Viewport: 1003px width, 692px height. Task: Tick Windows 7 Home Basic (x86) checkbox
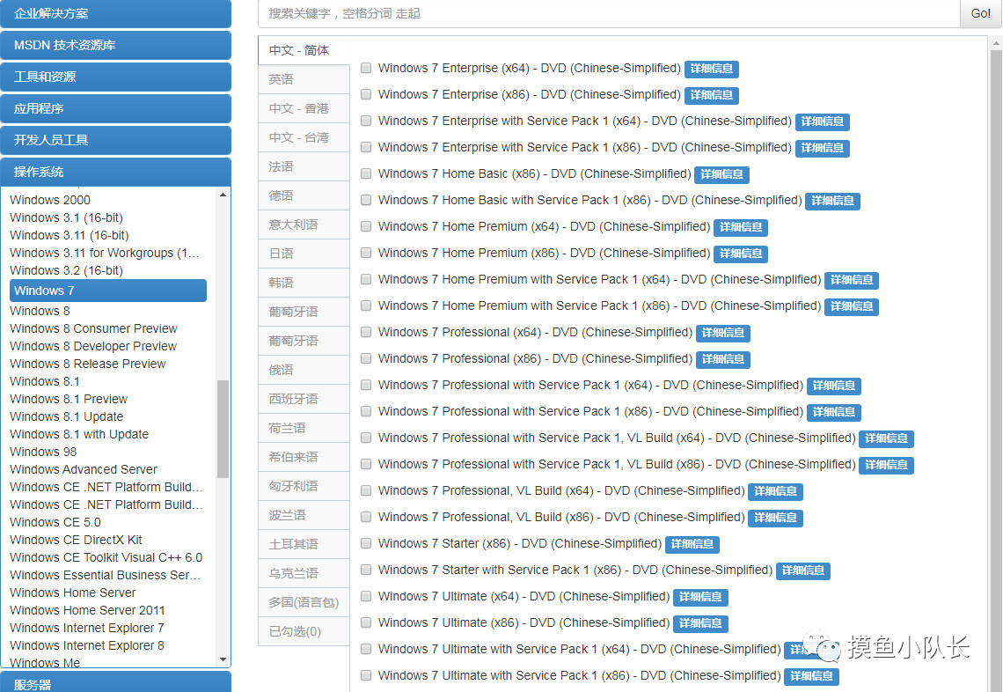(366, 173)
